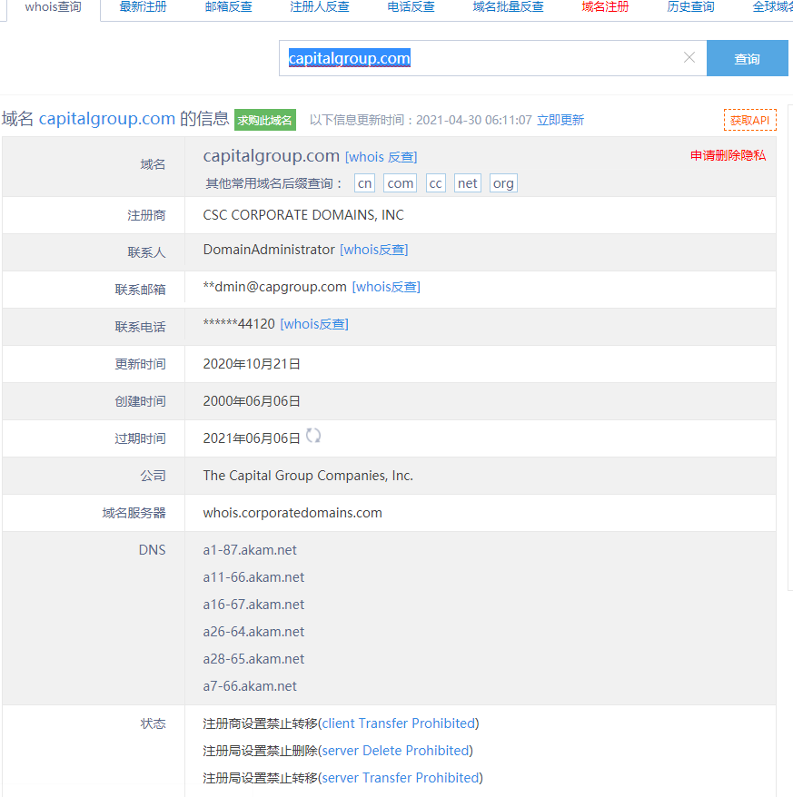Screen dimensions: 793x797
Task: Switch to the 历史查询 tab
Action: click(x=690, y=7)
